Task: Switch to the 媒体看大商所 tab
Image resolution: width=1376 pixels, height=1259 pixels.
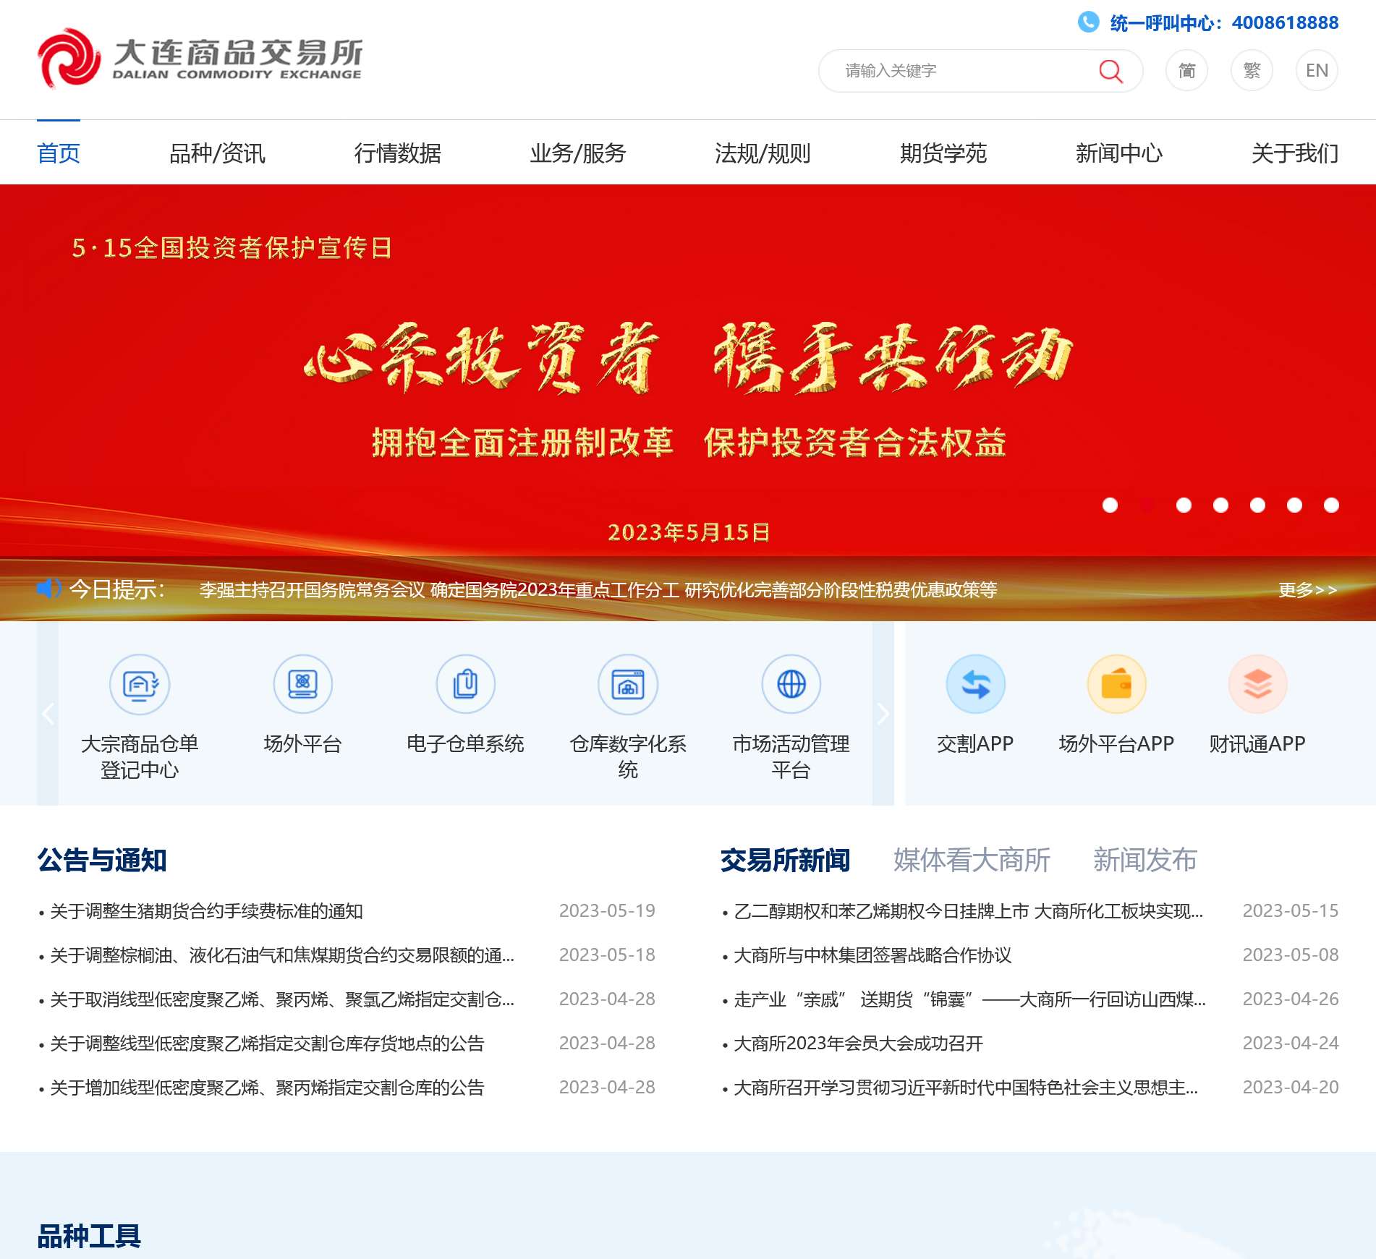Action: (x=972, y=860)
